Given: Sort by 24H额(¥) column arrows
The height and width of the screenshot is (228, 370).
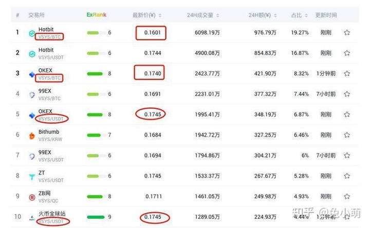Looking at the screenshot, I should click(275, 15).
